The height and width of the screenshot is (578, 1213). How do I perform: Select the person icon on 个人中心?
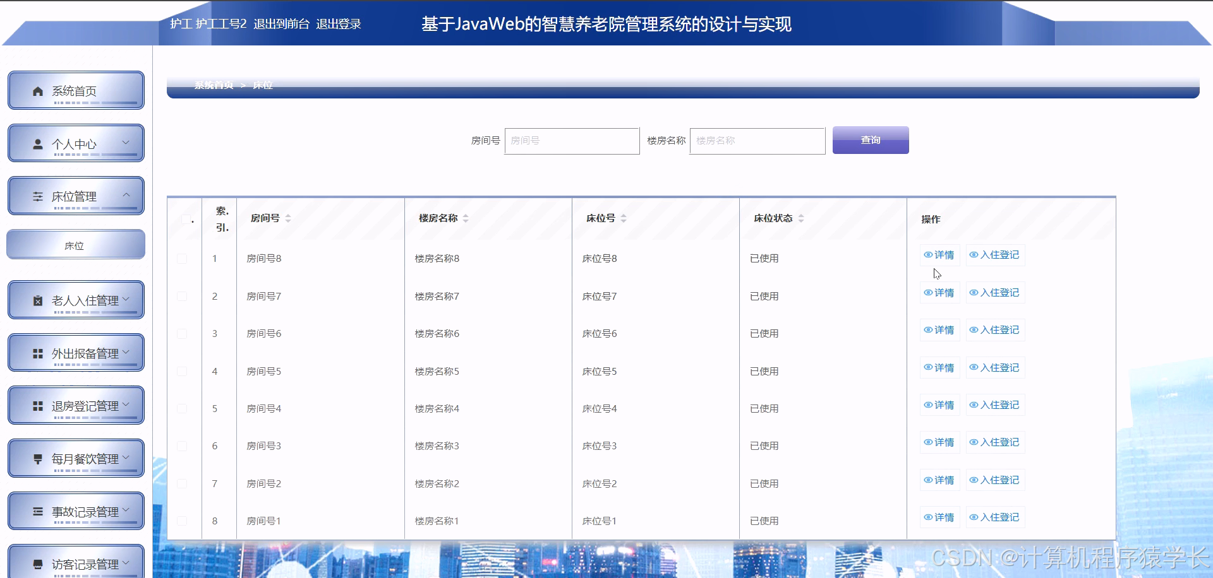coord(37,143)
